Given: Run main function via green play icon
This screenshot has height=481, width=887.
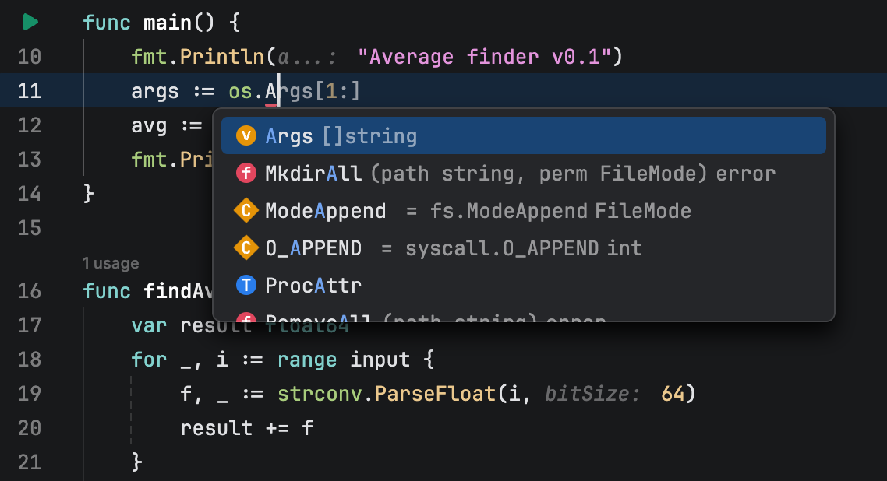Looking at the screenshot, I should pos(30,22).
